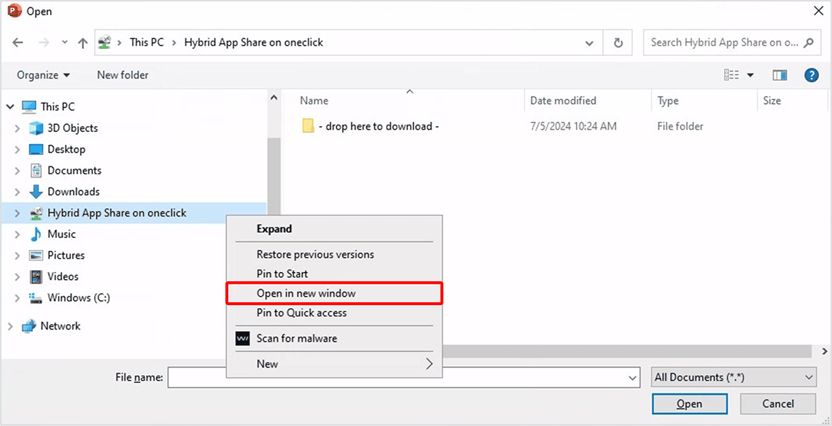Click the search Hybrid App Share field
The height and width of the screenshot is (426, 832).
click(x=723, y=43)
